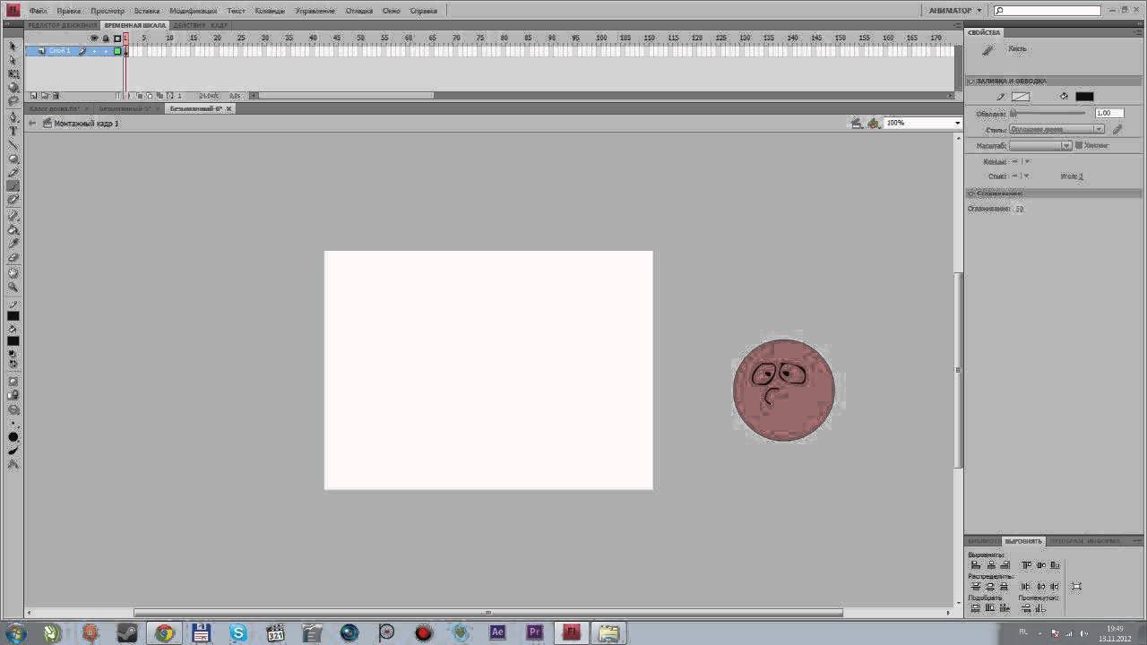Select the black arrow Selection tool
Viewport: 1147px width, 645px height.
pos(13,46)
